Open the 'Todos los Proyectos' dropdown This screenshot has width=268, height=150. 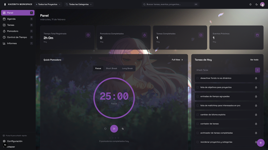click(x=48, y=4)
